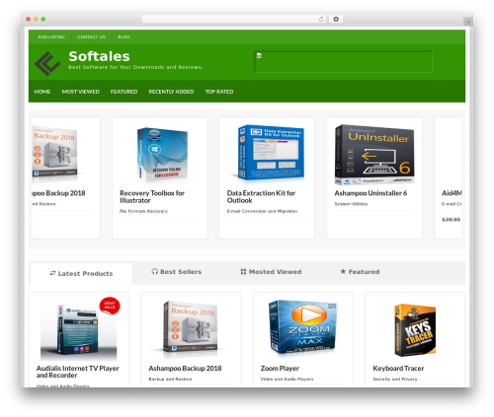This screenshot has height=417, width=494.
Task: Click the Great Value badge on Audials
Action: (x=110, y=306)
